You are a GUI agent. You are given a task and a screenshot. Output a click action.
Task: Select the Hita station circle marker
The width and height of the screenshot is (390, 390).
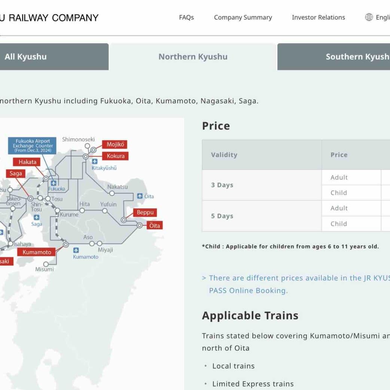click(82, 210)
